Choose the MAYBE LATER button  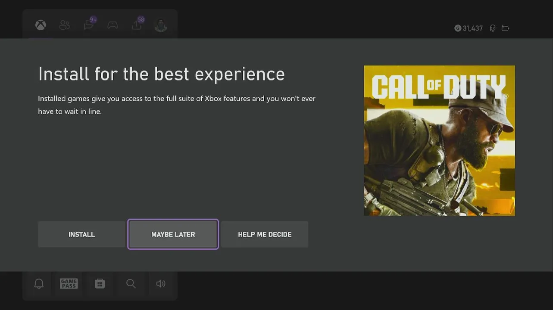[x=173, y=234]
